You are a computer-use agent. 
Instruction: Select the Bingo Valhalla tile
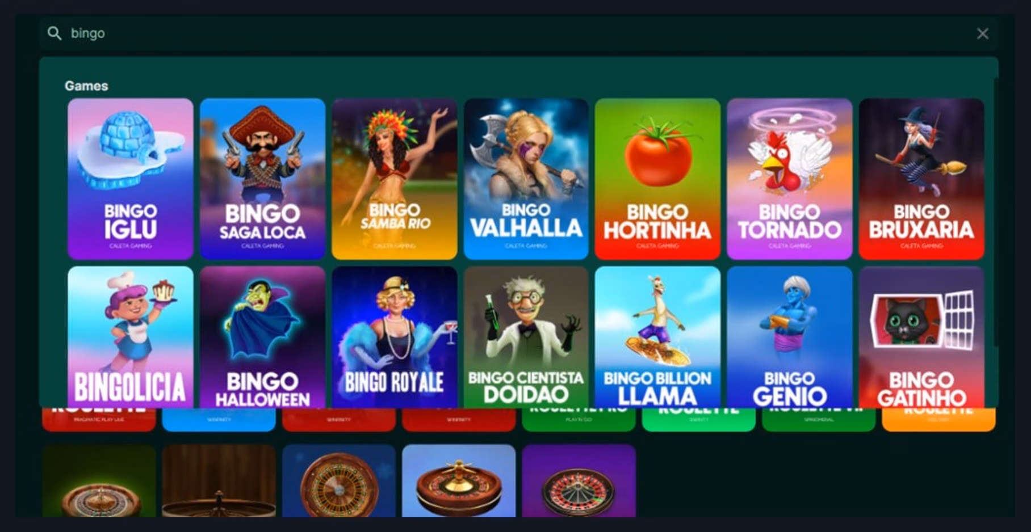pos(526,179)
